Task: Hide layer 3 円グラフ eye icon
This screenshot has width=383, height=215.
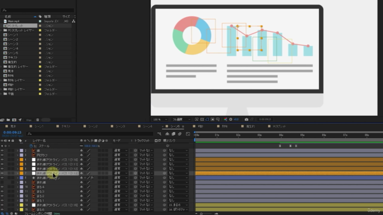Action: 2,155
